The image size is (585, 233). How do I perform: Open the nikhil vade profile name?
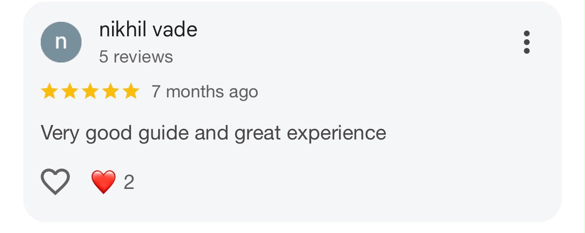[x=148, y=30]
